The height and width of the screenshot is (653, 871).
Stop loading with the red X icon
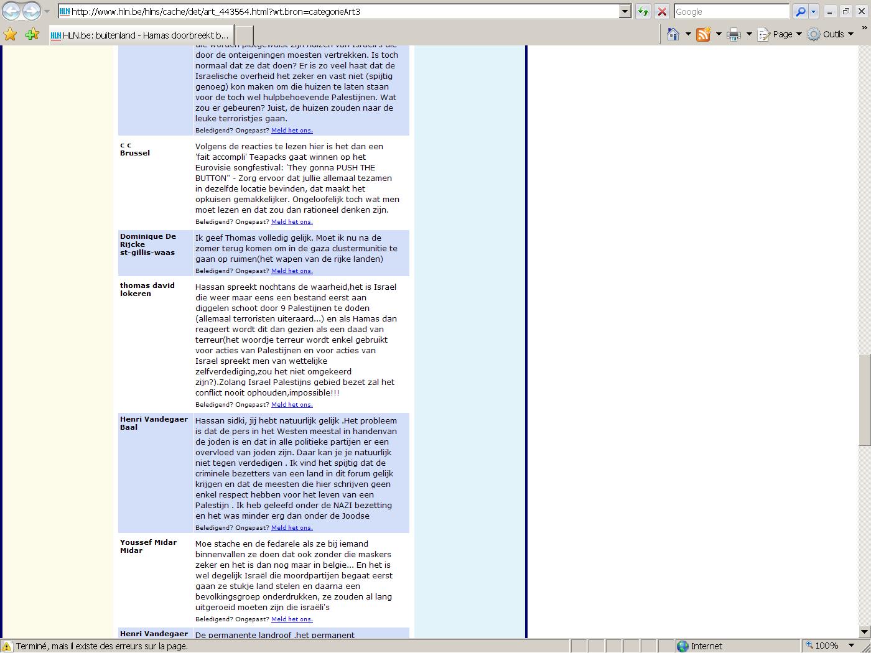pyautogui.click(x=662, y=11)
